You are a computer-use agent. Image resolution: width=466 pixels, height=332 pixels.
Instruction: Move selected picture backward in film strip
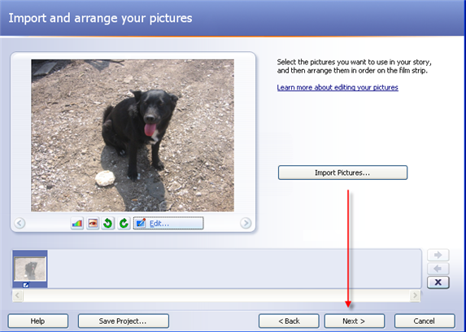click(x=438, y=269)
